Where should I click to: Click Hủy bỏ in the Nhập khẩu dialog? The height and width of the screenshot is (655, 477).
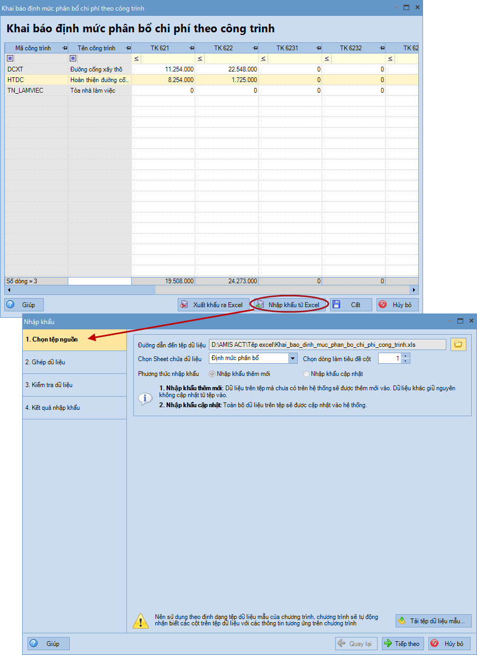pyautogui.click(x=449, y=643)
